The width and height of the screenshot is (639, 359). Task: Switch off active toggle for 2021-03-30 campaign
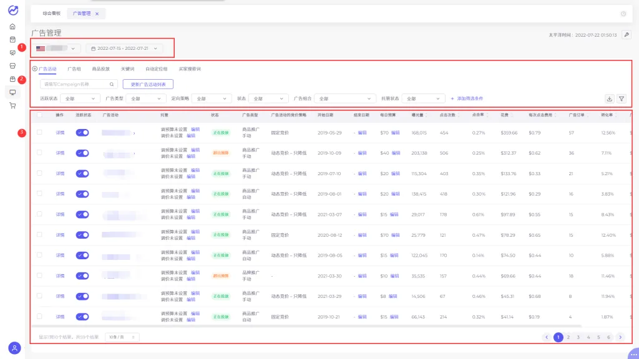pos(82,275)
